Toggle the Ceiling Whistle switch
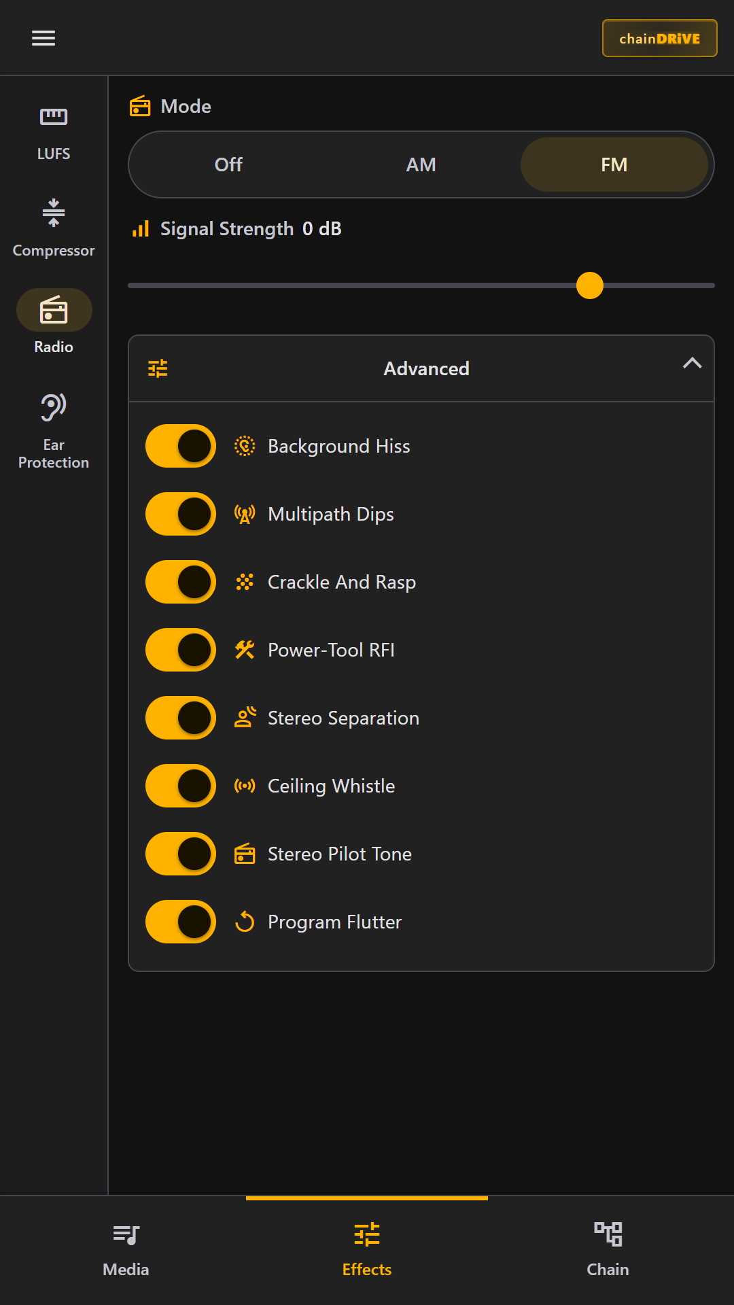Screen dimensions: 734x1305 tap(181, 786)
